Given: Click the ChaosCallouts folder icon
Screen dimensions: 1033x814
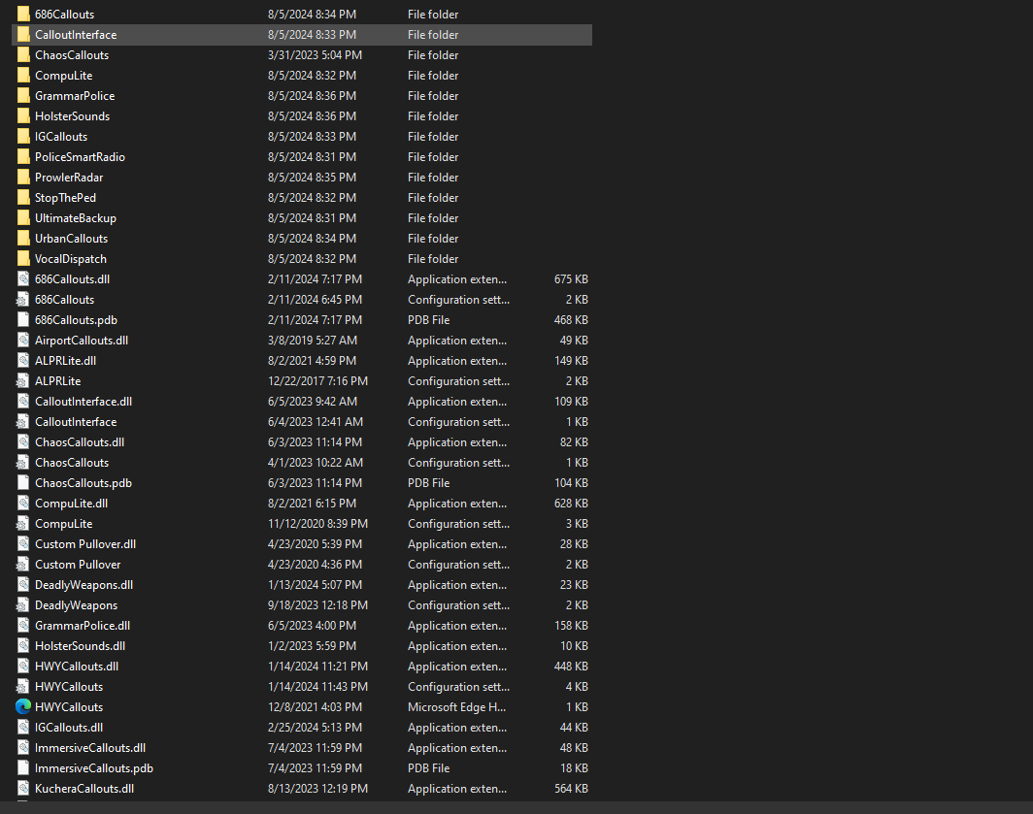Looking at the screenshot, I should 23,54.
